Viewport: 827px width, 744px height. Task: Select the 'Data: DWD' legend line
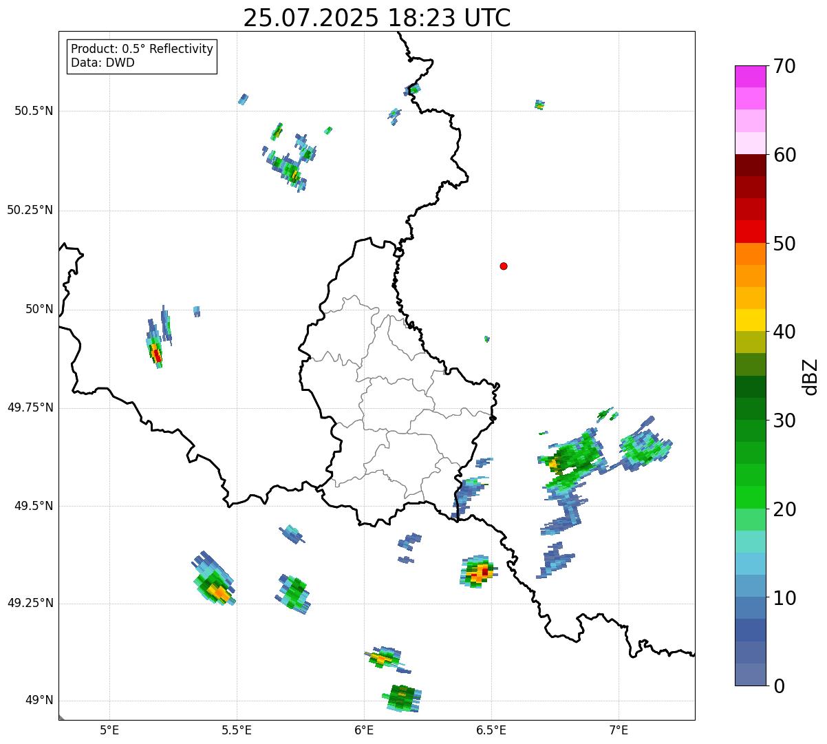(x=103, y=63)
